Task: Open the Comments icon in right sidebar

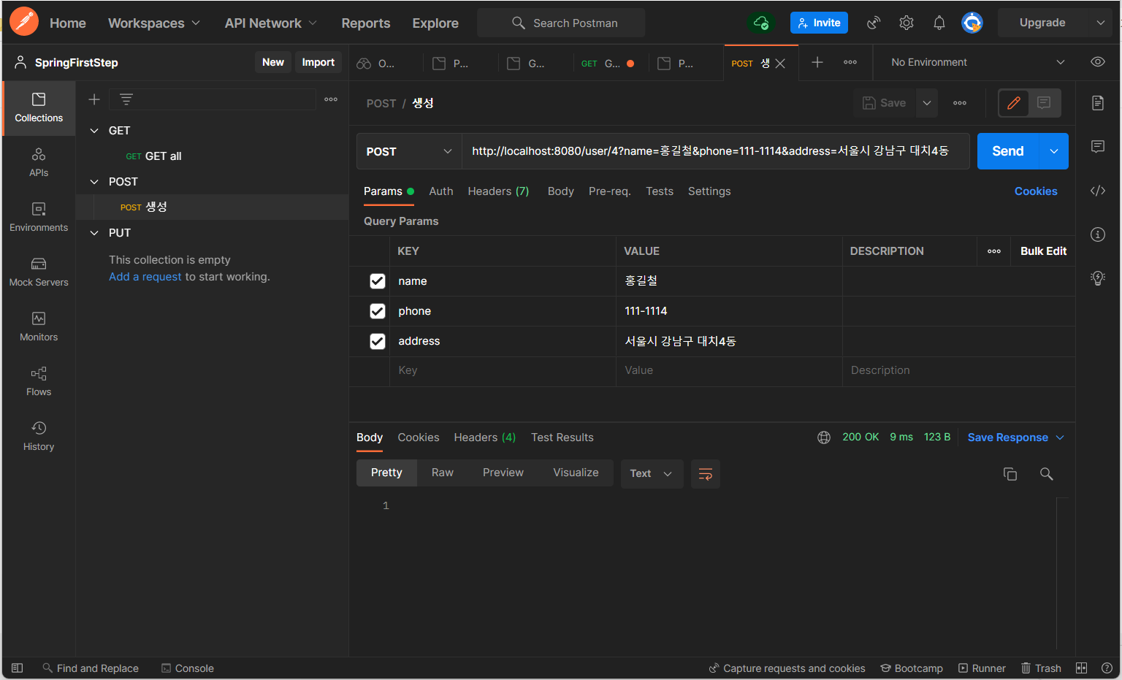Action: (x=1098, y=147)
